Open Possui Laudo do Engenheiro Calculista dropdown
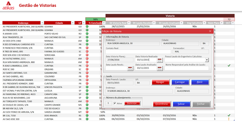Image resolution: width=242 pixels, height=130 pixels. click(x=207, y=60)
